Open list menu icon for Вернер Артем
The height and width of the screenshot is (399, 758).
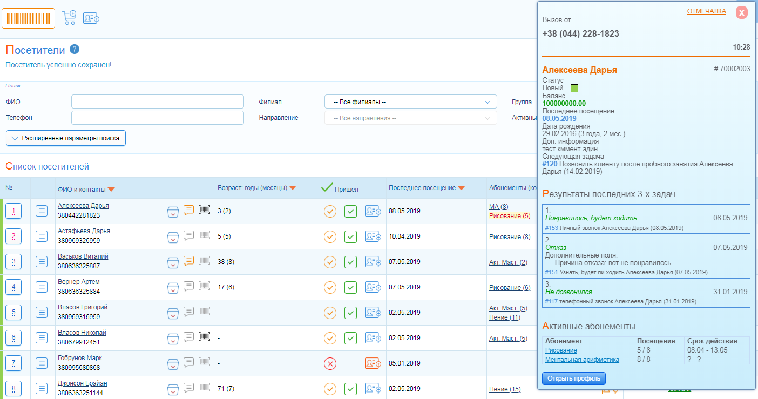42,287
